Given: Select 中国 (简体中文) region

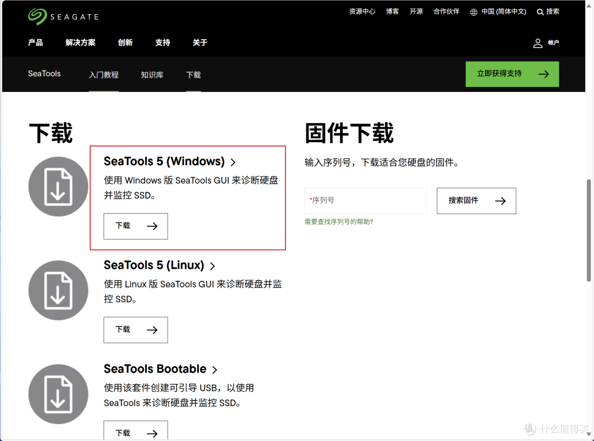Looking at the screenshot, I should click(504, 12).
